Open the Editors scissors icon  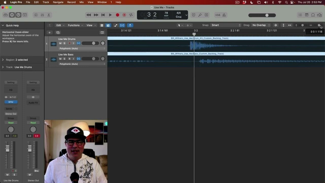[48, 15]
